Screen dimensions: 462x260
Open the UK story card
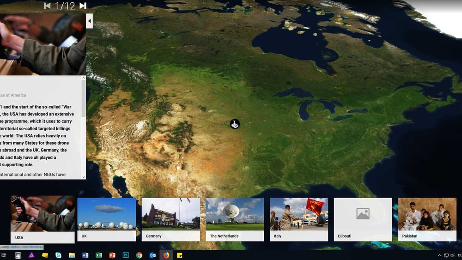coord(107,219)
